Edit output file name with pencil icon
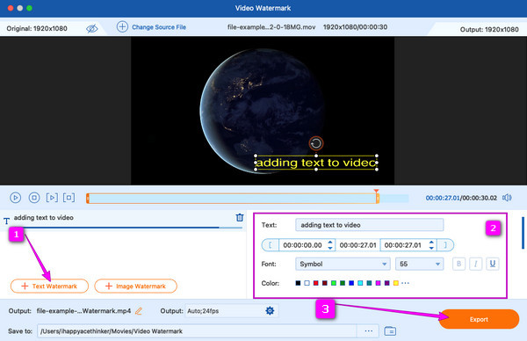 pyautogui.click(x=139, y=311)
